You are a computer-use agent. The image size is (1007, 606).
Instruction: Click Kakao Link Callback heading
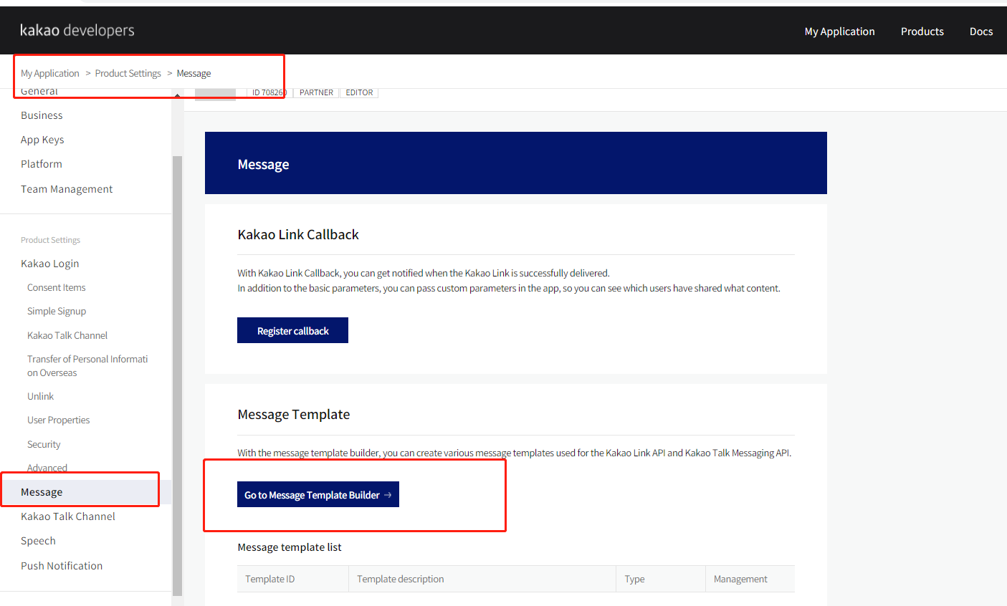tap(298, 234)
